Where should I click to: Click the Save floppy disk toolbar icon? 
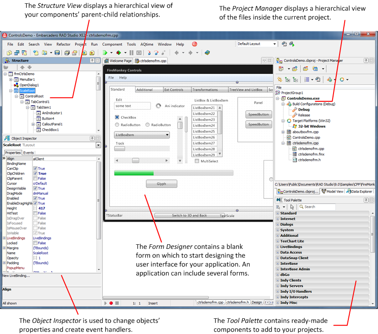click(x=57, y=52)
